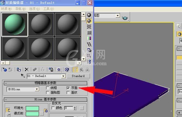Select the bottom-middle gray sample slot
The width and height of the screenshot is (182, 117).
pos(41,48)
